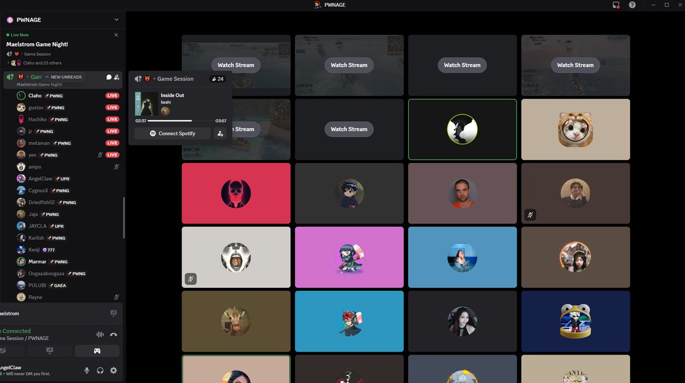Select the red skull avatar tile
The width and height of the screenshot is (685, 383).
point(236,193)
